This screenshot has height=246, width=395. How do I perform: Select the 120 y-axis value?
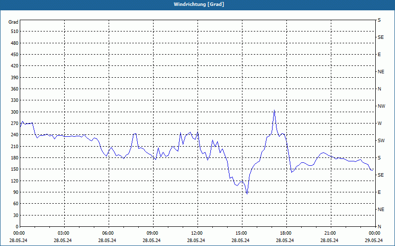tap(15, 181)
